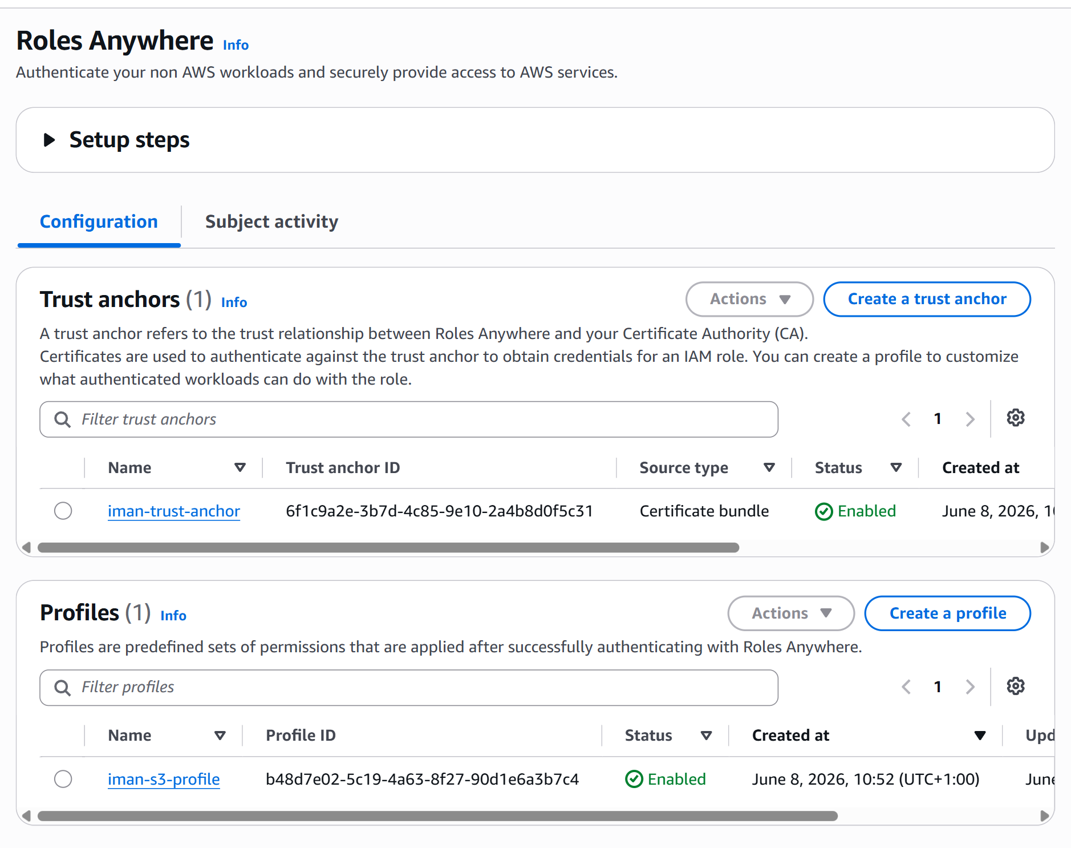Focus the Filter trust anchors field
This screenshot has height=848, width=1071.
pyautogui.click(x=409, y=419)
